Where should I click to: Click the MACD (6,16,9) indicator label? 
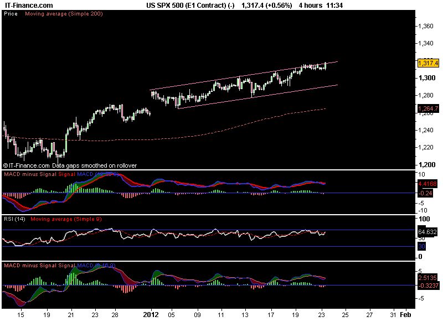coord(96,266)
